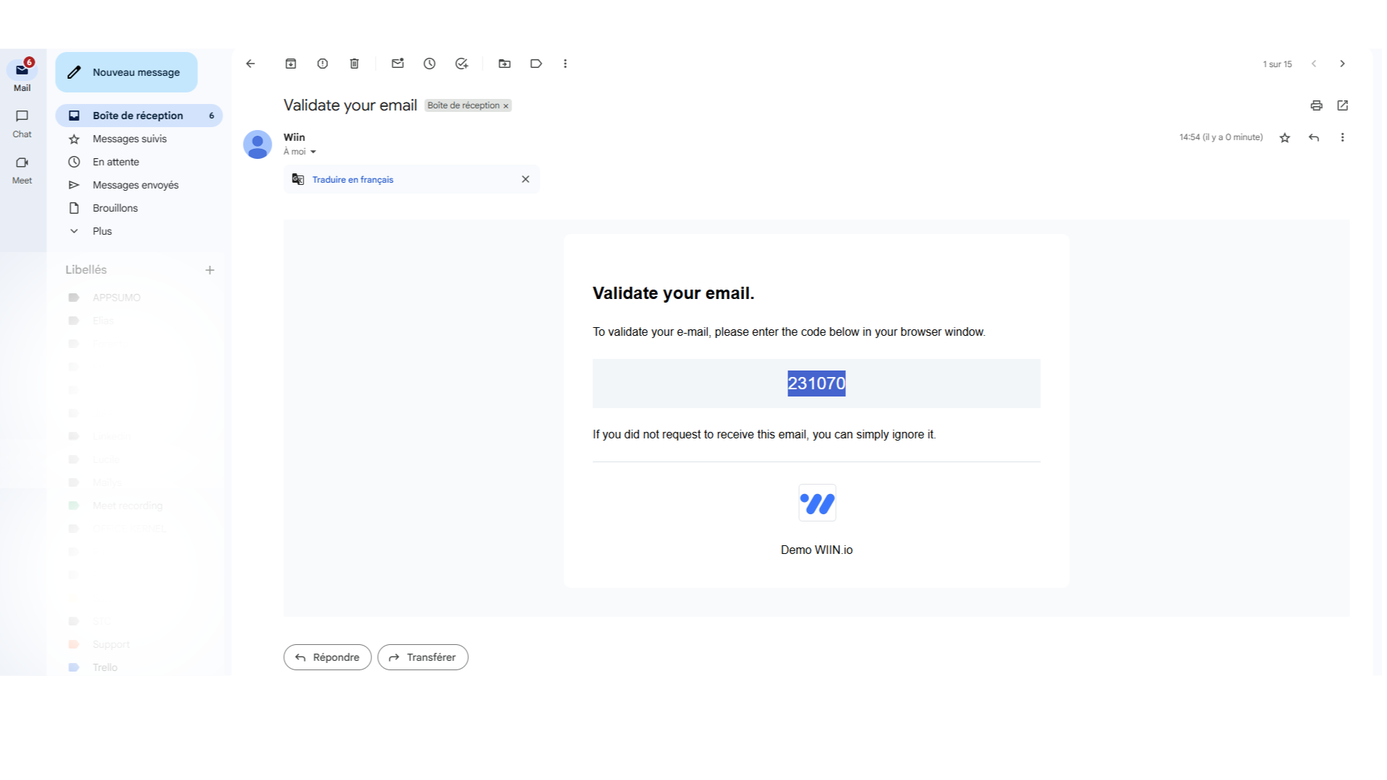Image resolution: width=1387 pixels, height=780 pixels.
Task: Snooze the email with the clock icon
Action: [429, 64]
